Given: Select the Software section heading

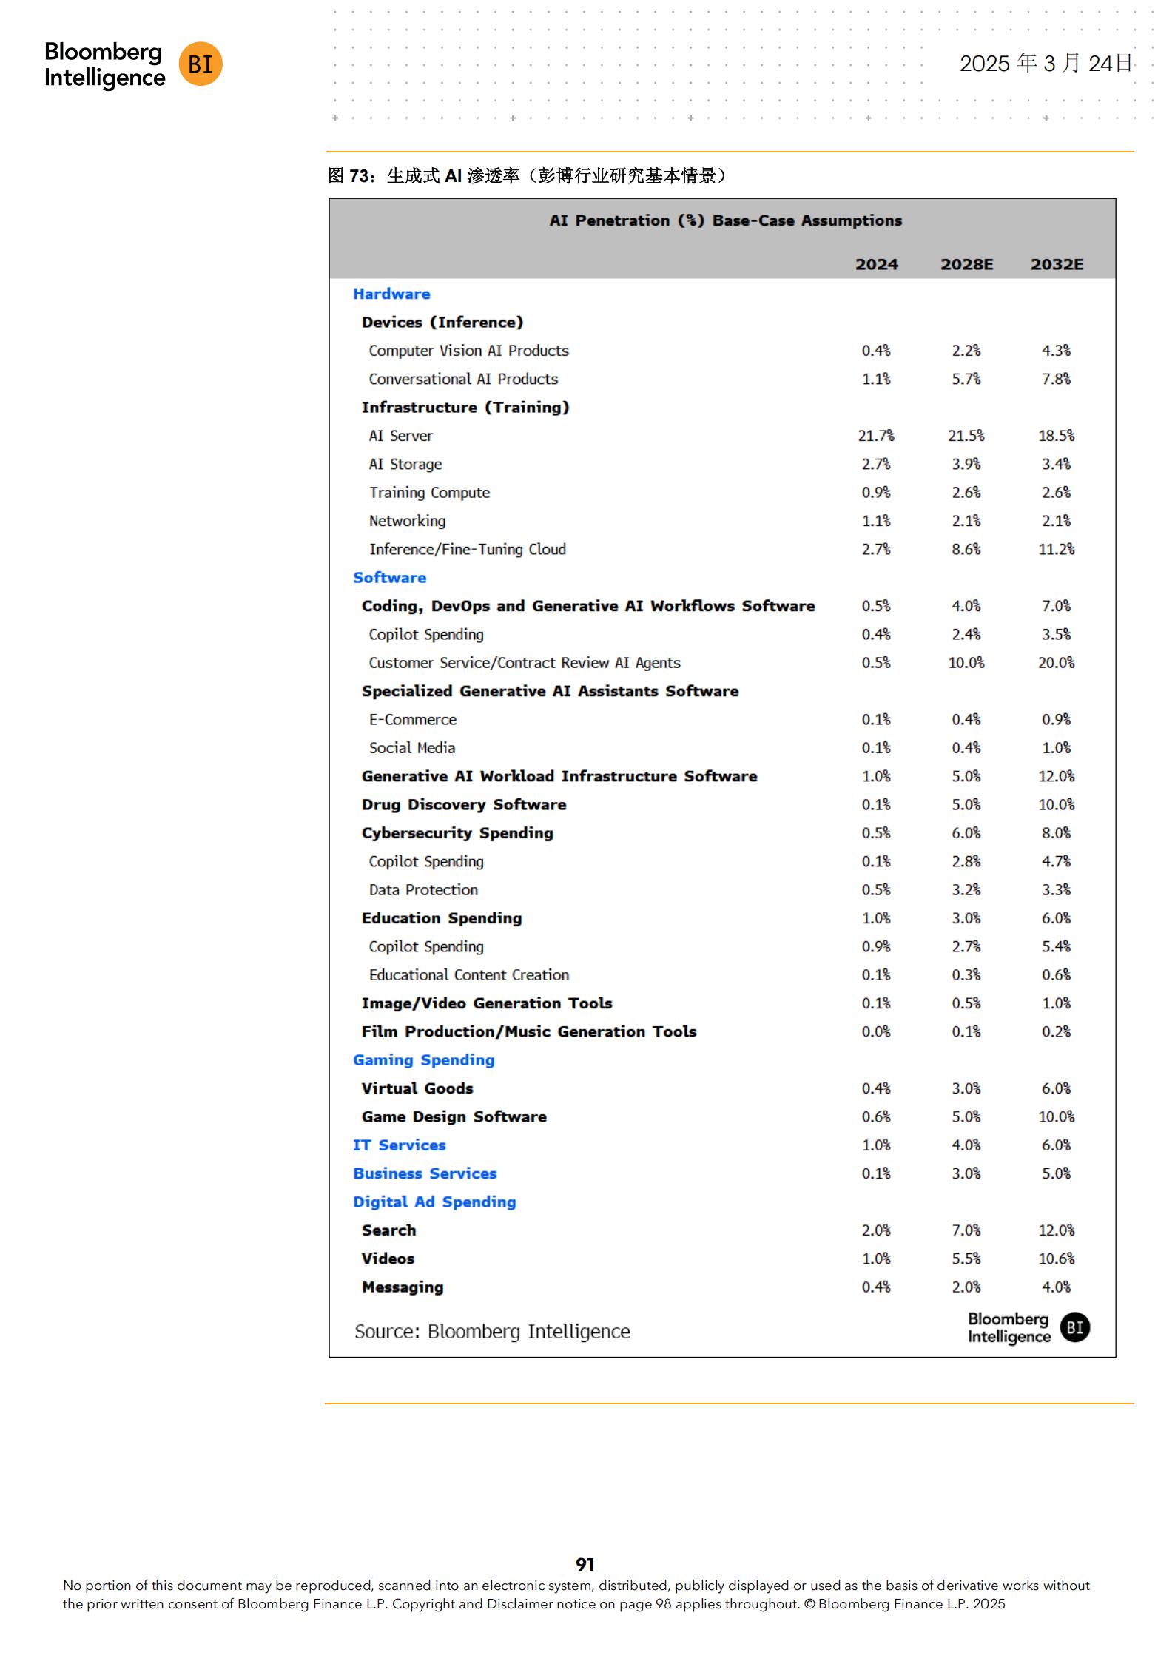Looking at the screenshot, I should tap(389, 577).
